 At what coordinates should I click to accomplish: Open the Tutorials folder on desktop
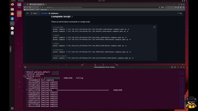pos(19,14)
